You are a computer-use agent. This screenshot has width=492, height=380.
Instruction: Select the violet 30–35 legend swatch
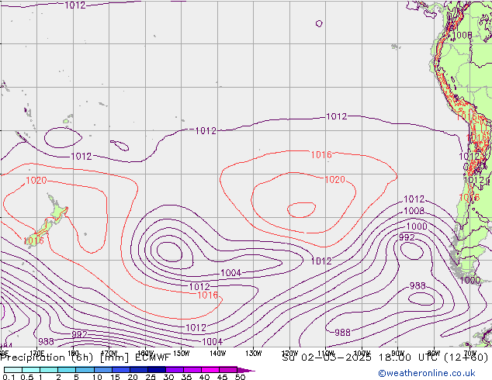[174, 370]
